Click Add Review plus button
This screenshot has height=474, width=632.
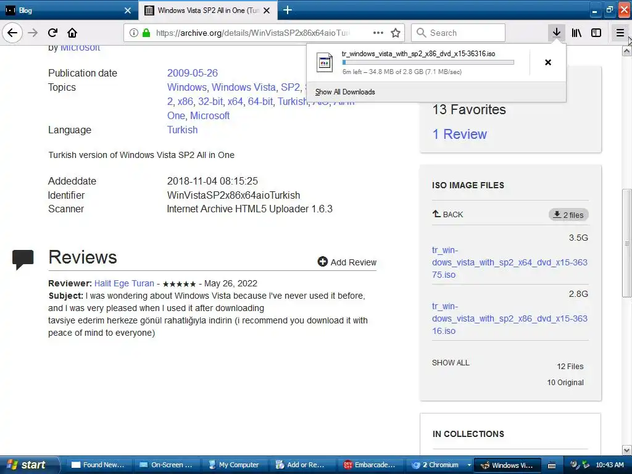(x=347, y=262)
